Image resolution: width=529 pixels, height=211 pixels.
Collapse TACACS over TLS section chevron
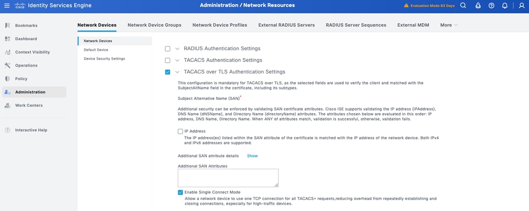178,72
